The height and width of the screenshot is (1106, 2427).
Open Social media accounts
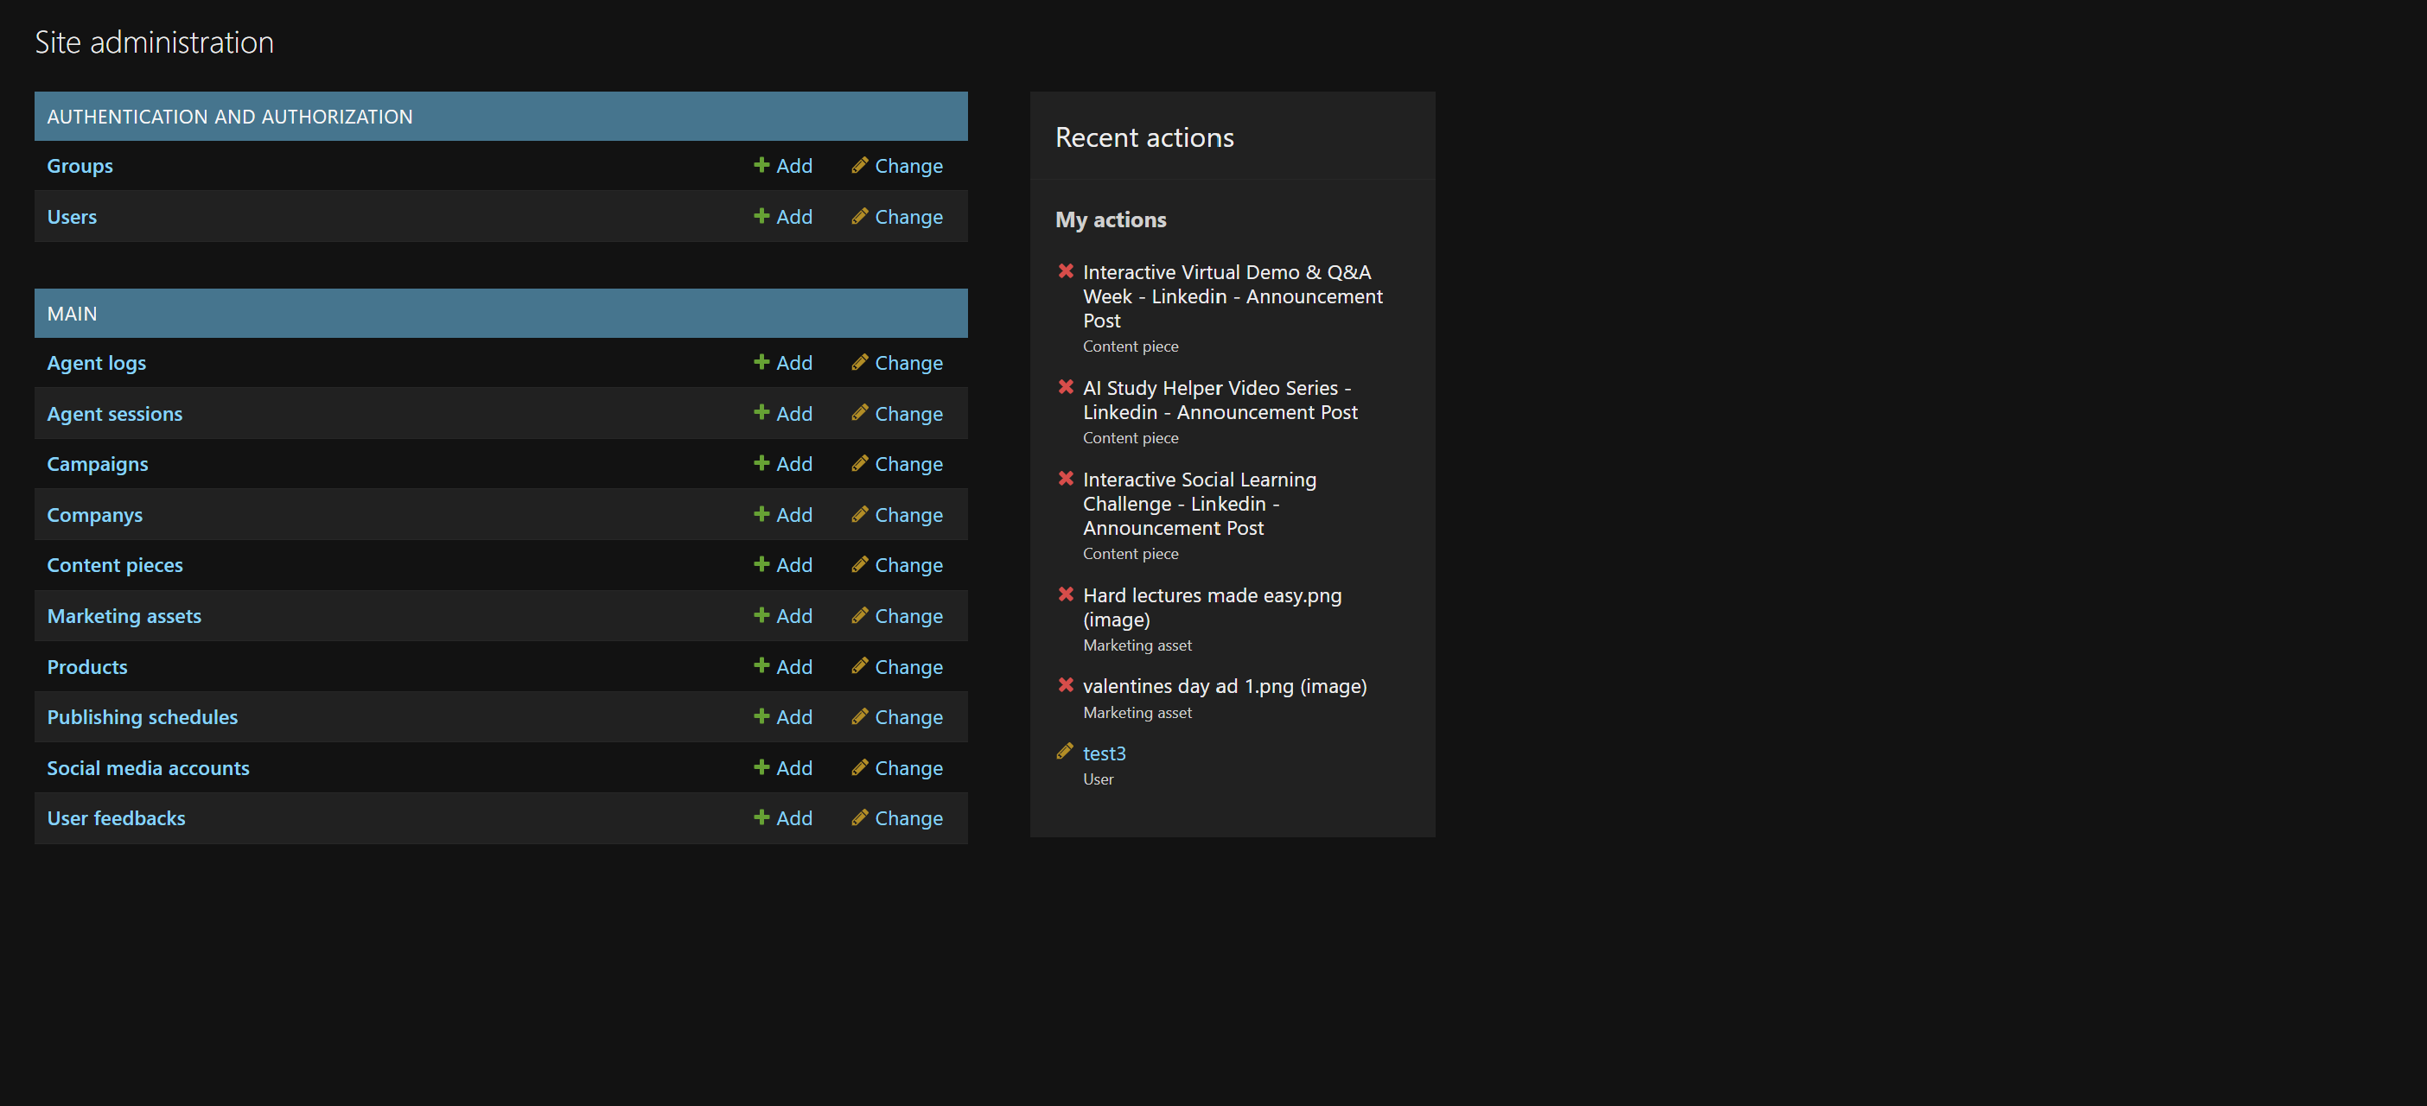pyautogui.click(x=148, y=768)
